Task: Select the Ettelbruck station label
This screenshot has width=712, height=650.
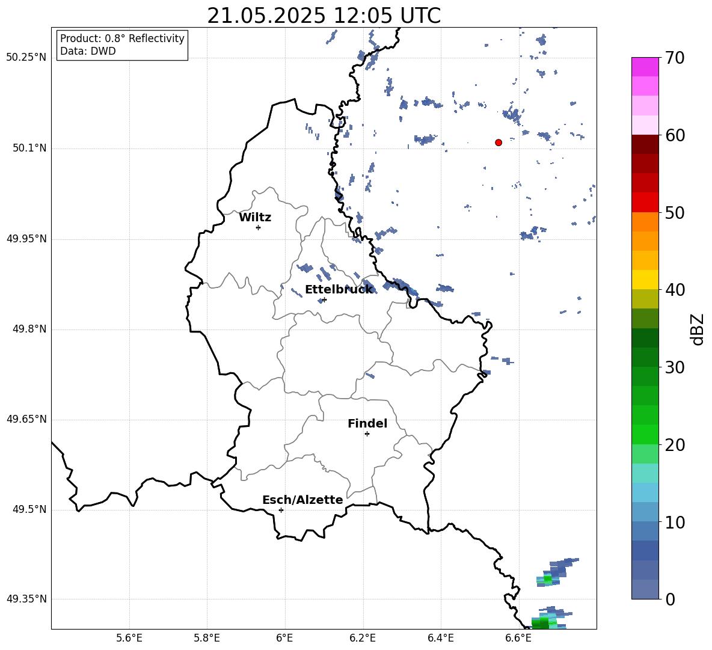Action: [x=339, y=290]
